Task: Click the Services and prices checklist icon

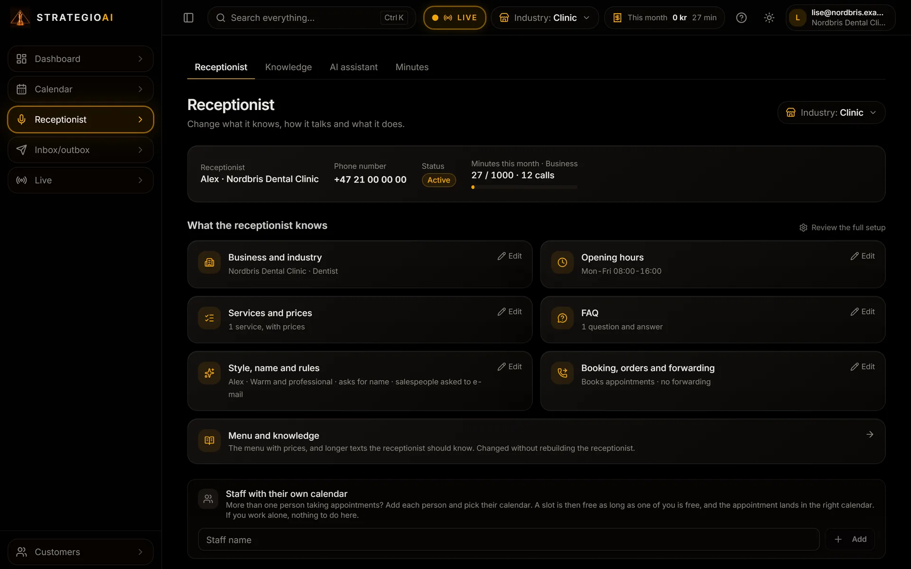Action: [209, 318]
